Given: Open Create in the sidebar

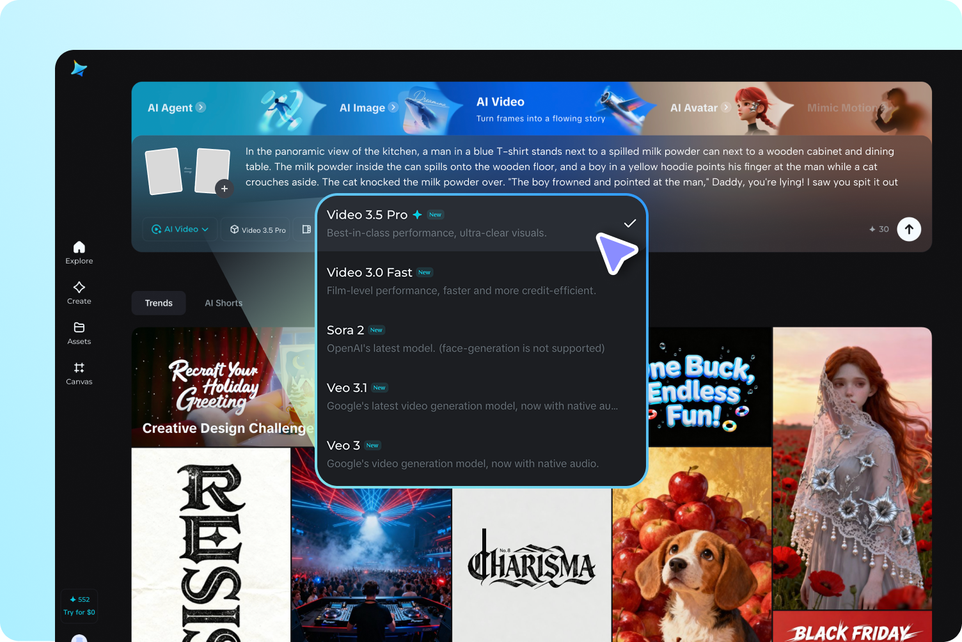Looking at the screenshot, I should 79,293.
